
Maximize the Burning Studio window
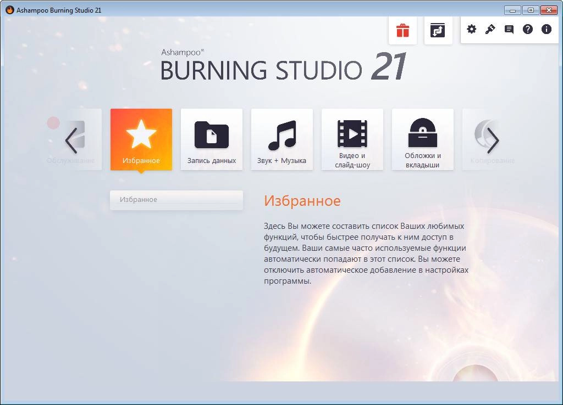pyautogui.click(x=531, y=10)
